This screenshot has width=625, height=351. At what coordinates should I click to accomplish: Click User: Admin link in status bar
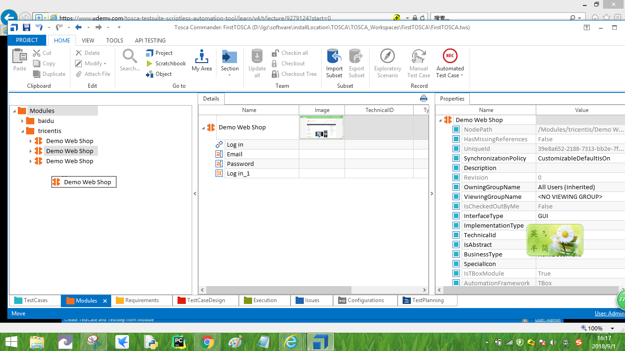(x=609, y=314)
